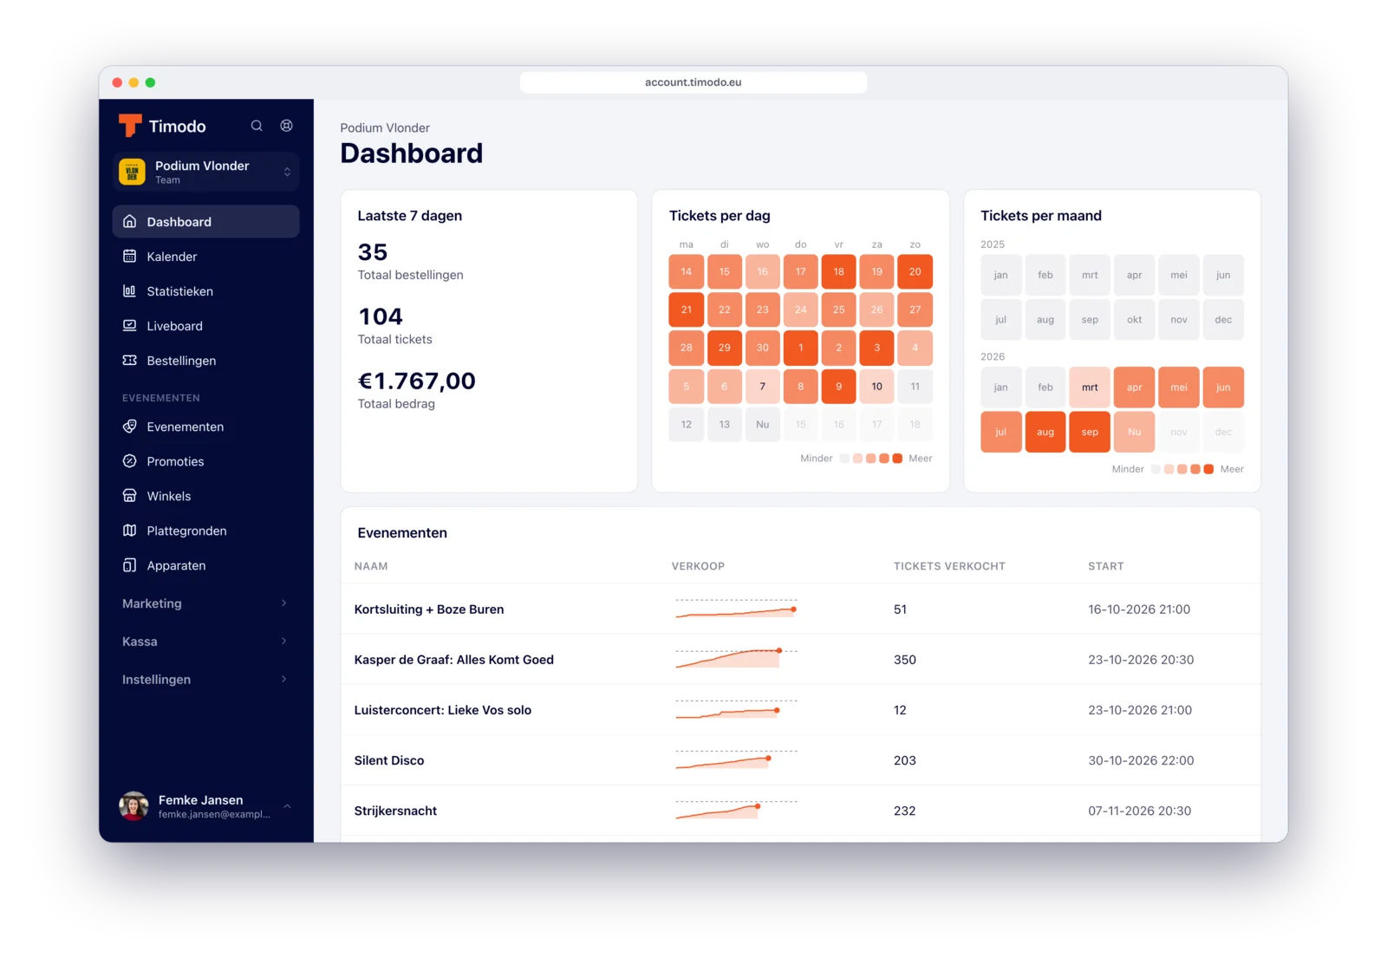Open Kasper de Graaf: Alles Komt Goed
The height and width of the screenshot is (958, 1387).
coord(454,660)
